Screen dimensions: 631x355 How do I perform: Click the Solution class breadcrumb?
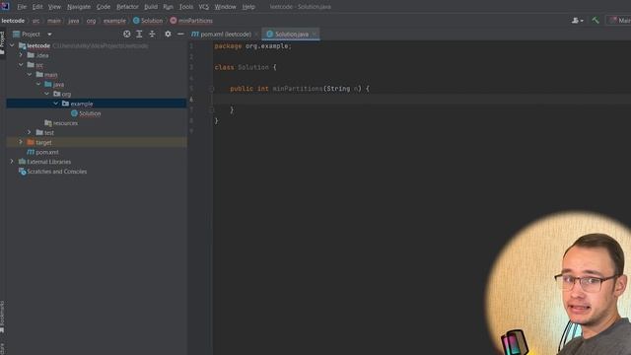click(148, 21)
